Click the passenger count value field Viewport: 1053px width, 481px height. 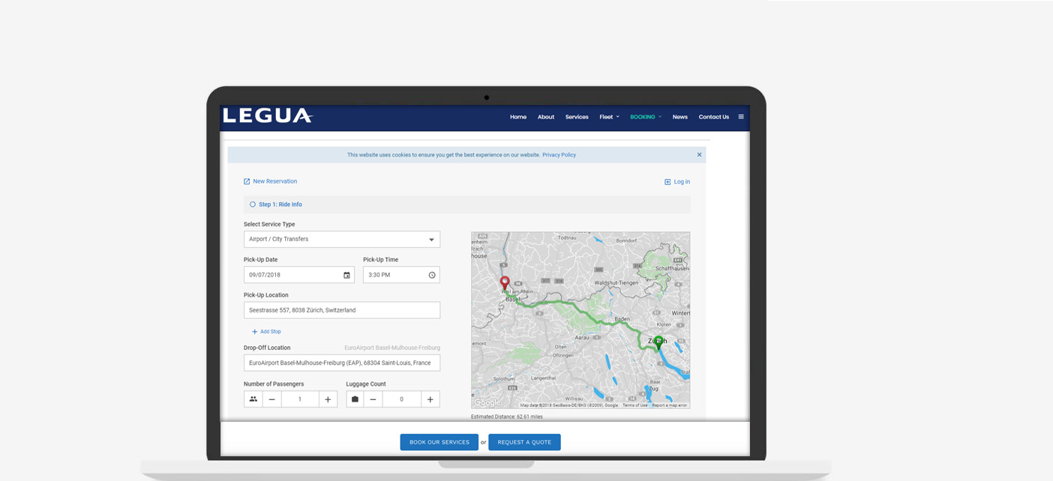[x=300, y=399]
